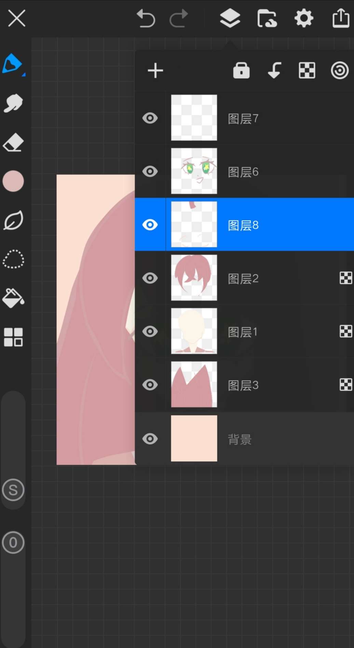Viewport: 354px width, 648px height.
Task: Open the paint bucket fill tool
Action: click(x=13, y=298)
